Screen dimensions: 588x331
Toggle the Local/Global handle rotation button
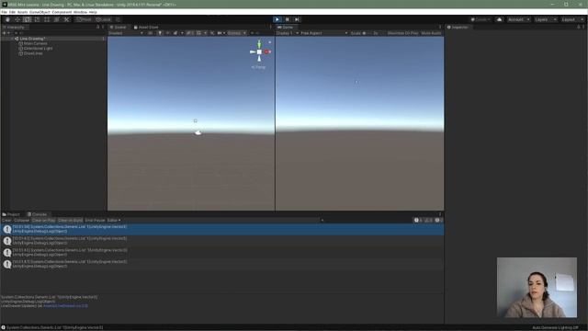[x=103, y=19]
